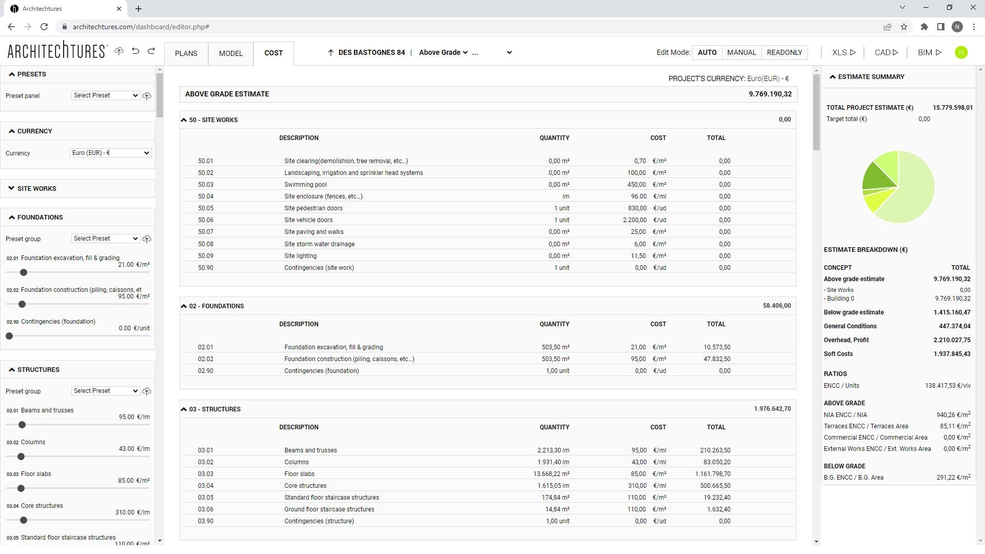Switch to the MODEL tab
The height and width of the screenshot is (554, 985).
[x=231, y=53]
